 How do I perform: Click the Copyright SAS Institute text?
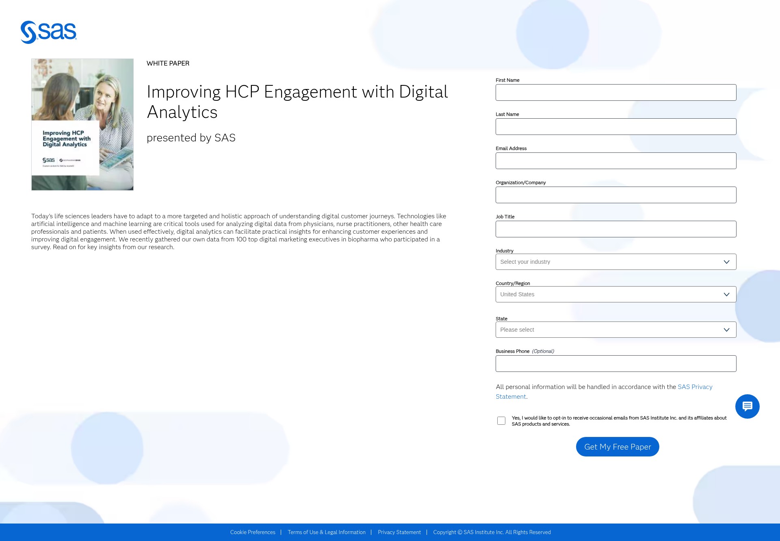pyautogui.click(x=492, y=532)
